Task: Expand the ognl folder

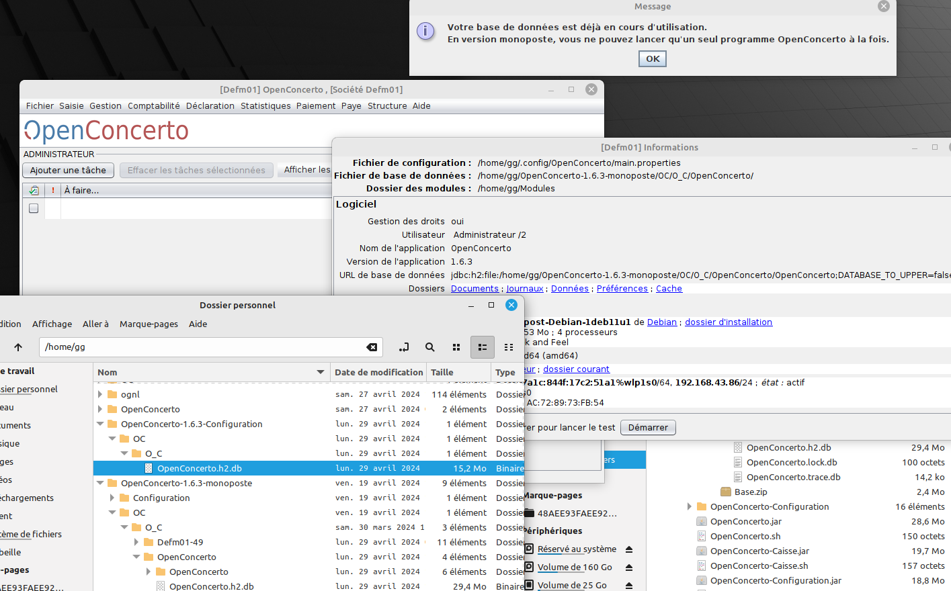Action: pos(100,394)
